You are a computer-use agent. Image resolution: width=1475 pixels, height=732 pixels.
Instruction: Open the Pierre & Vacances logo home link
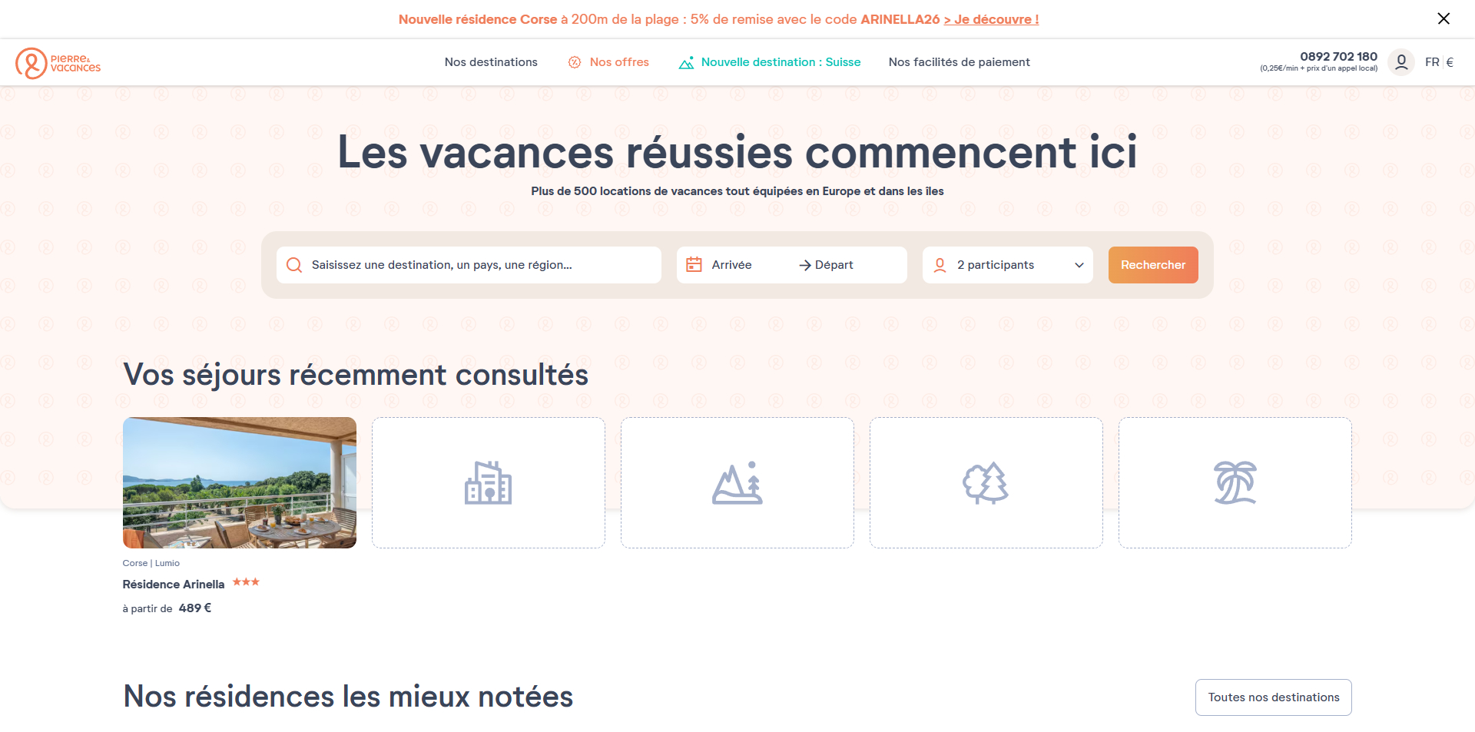(58, 63)
